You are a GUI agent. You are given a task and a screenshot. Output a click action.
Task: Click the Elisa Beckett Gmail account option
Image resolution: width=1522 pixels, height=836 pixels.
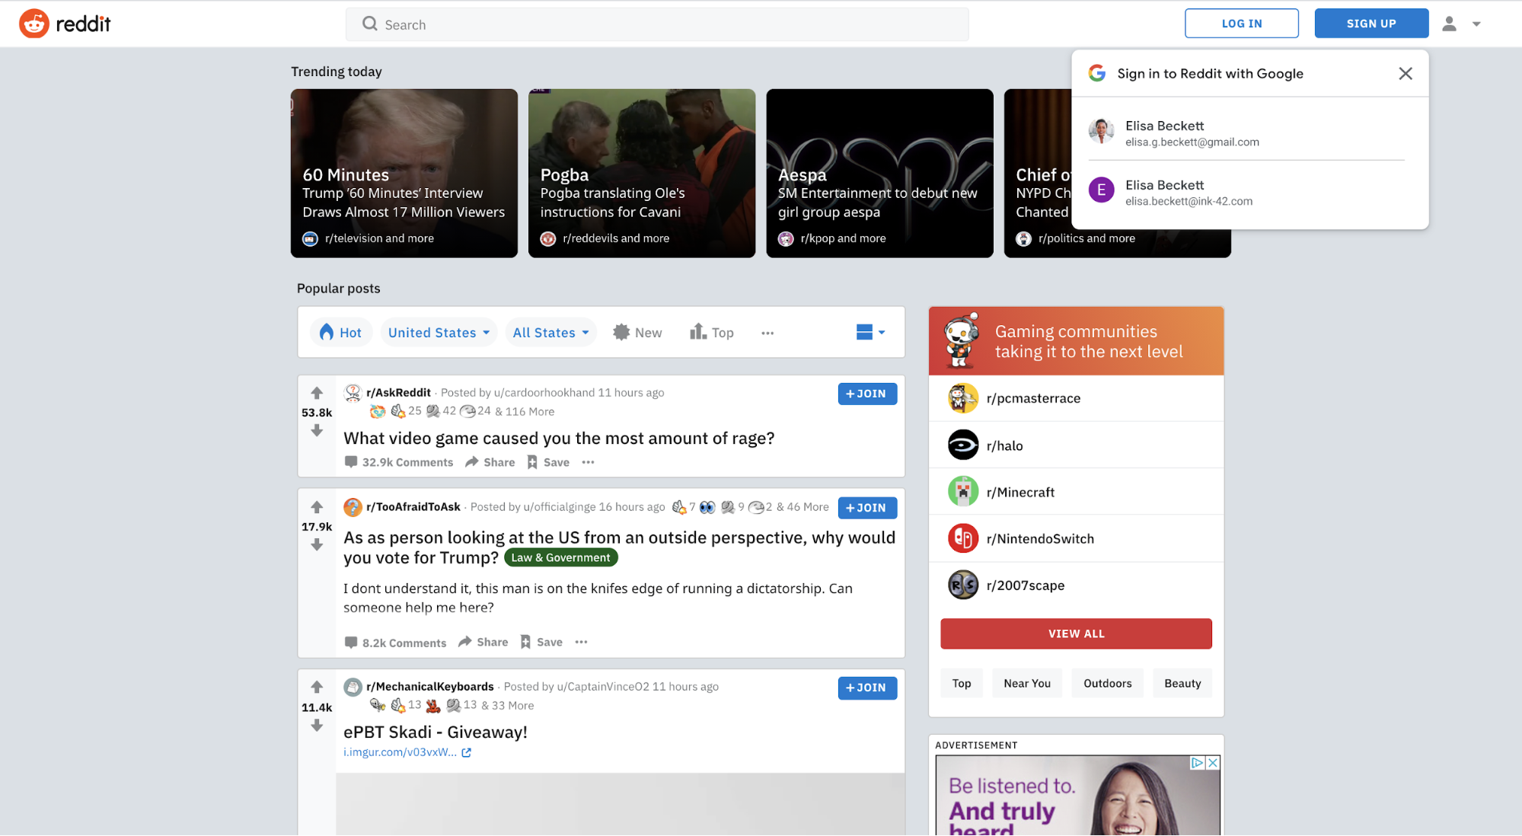pyautogui.click(x=1249, y=132)
